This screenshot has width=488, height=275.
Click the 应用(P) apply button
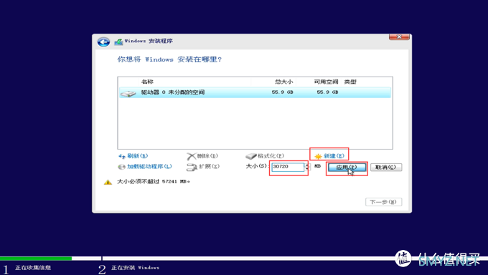click(x=347, y=168)
